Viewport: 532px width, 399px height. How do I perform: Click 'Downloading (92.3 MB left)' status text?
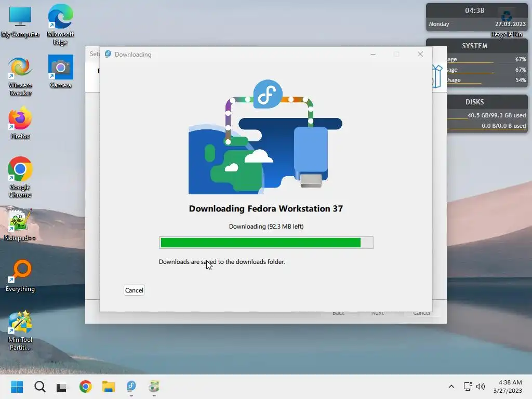coord(266,227)
